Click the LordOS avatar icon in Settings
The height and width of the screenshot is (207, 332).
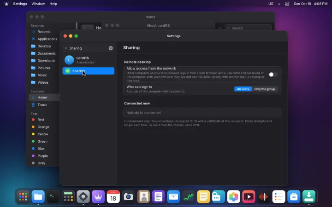tap(69, 60)
